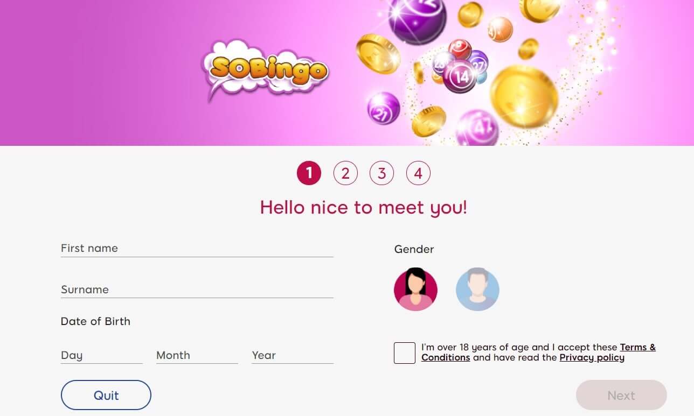Image resolution: width=694 pixels, height=416 pixels.
Task: Open step 3 in the progress indicator
Action: coord(381,173)
